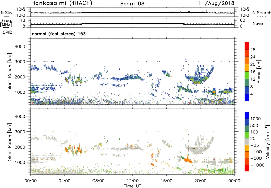
Task: Click the Power [dB] colorbar label
Action: coord(258,72)
